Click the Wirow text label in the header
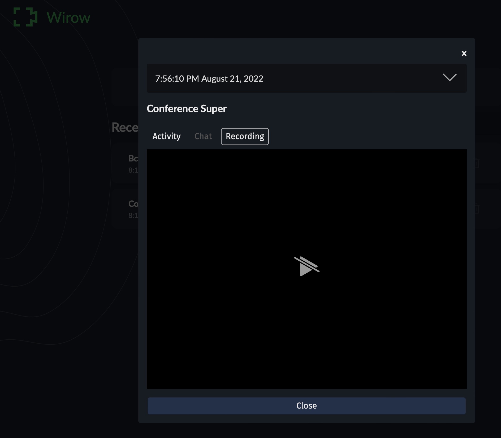 click(68, 18)
